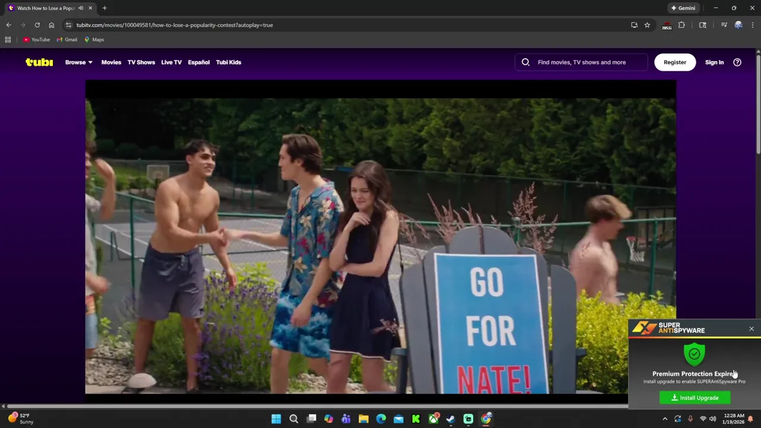Open Live TV page
The width and height of the screenshot is (761, 428).
pyautogui.click(x=171, y=62)
